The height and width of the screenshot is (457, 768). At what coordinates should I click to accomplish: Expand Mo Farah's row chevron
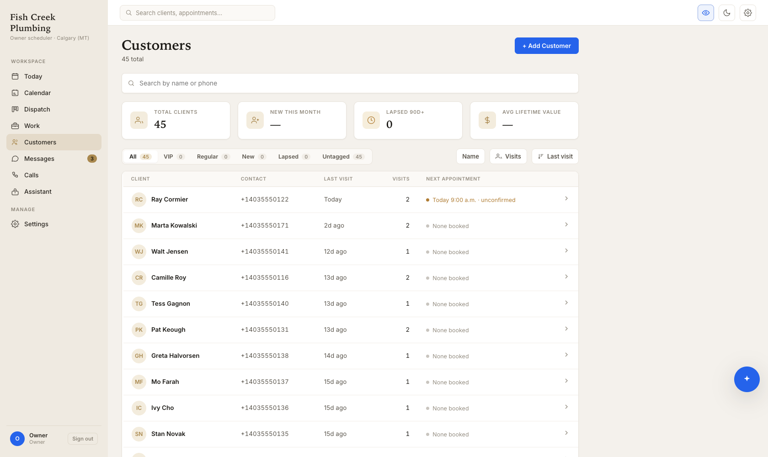(x=566, y=381)
